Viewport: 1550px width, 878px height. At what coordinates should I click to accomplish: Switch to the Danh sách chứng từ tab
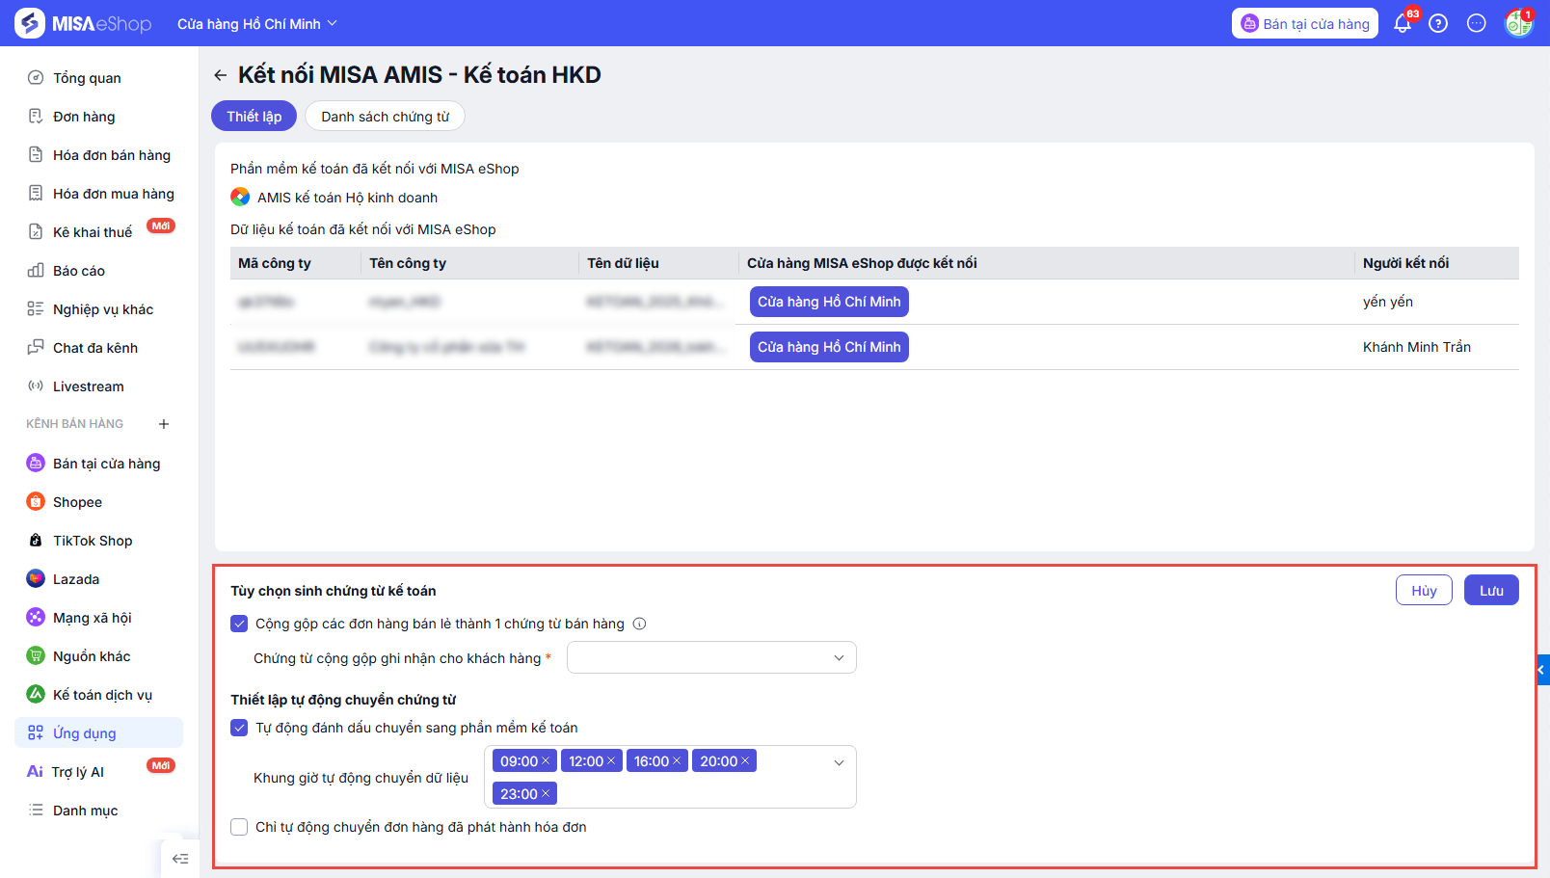[x=386, y=117]
